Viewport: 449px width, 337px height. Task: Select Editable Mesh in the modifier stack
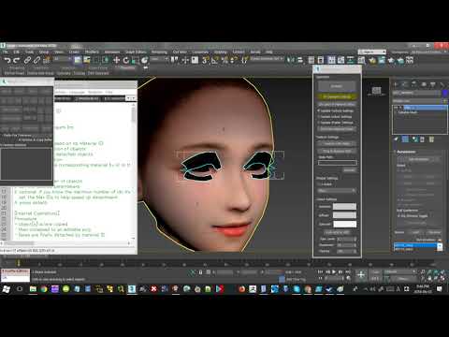pyautogui.click(x=408, y=112)
